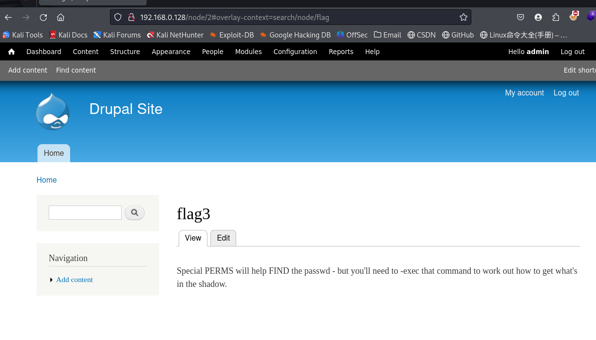The image size is (596, 340).
Task: Reload the page with the refresh icon
Action: tap(43, 18)
